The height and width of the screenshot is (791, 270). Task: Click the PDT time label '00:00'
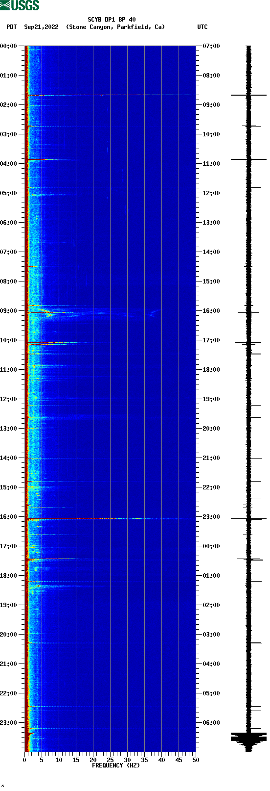9,46
